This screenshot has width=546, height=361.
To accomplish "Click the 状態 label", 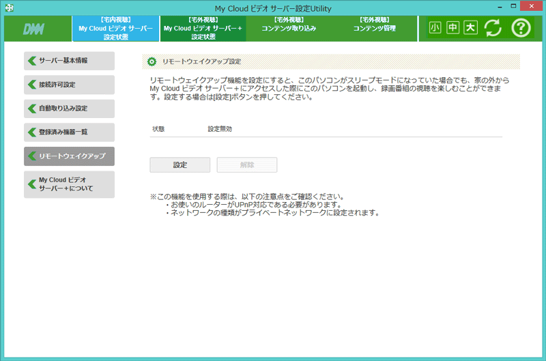I will click(x=158, y=129).
